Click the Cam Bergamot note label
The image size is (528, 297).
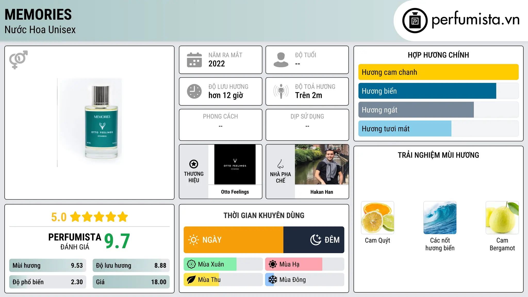(502, 244)
